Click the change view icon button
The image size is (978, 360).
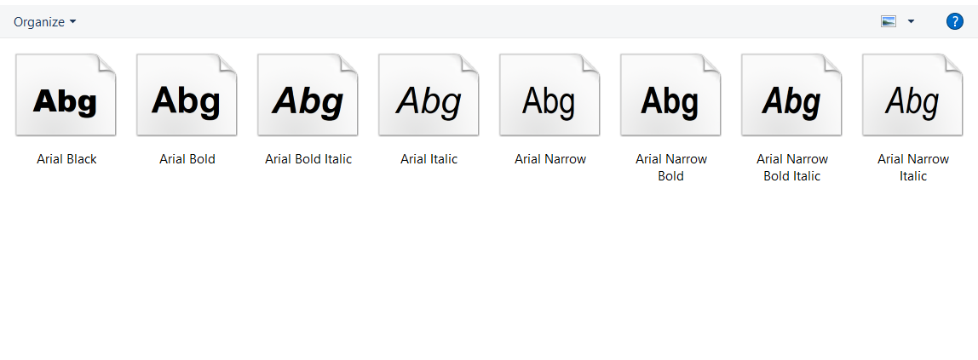point(889,22)
